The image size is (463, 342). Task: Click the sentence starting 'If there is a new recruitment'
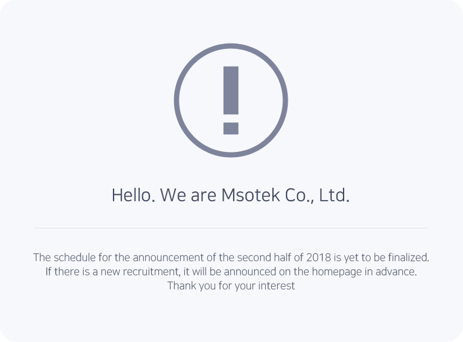(x=231, y=272)
